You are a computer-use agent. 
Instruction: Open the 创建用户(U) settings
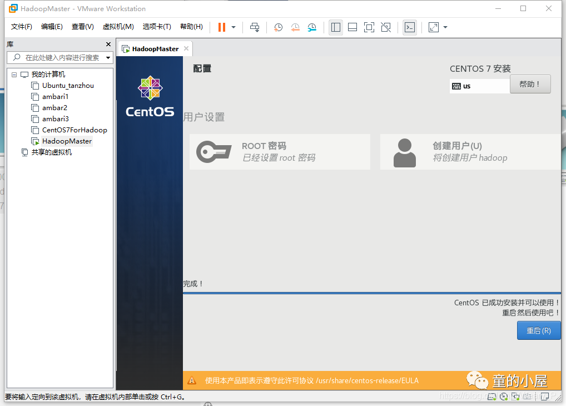pyautogui.click(x=470, y=152)
